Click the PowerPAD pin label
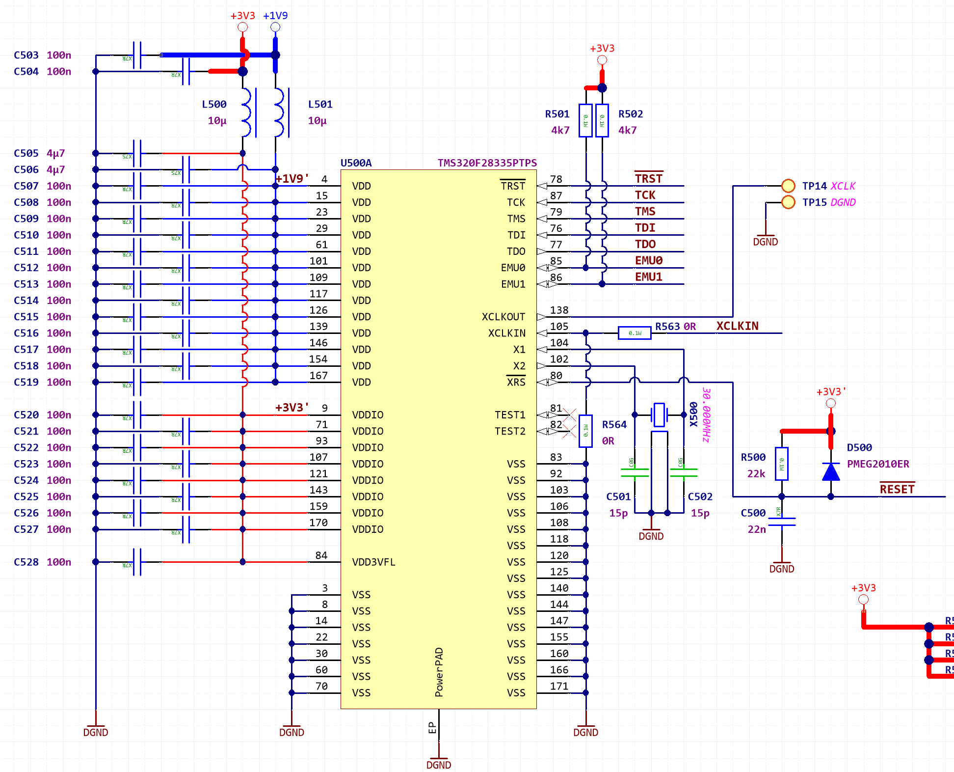The width and height of the screenshot is (954, 772). point(439,672)
